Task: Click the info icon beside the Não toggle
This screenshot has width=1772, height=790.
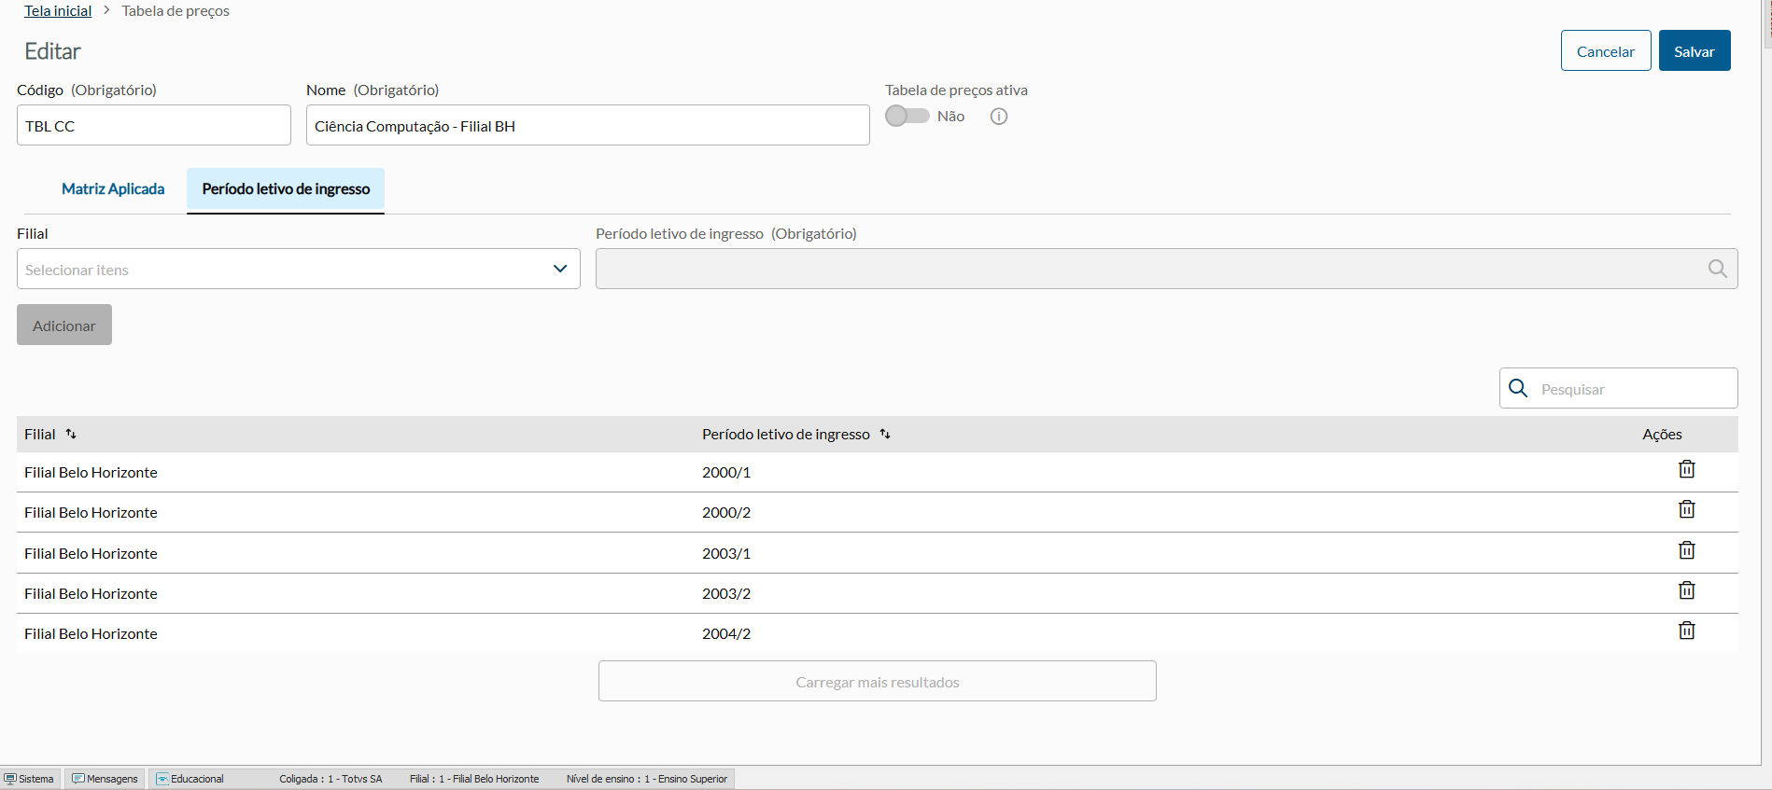Action: 999,117
